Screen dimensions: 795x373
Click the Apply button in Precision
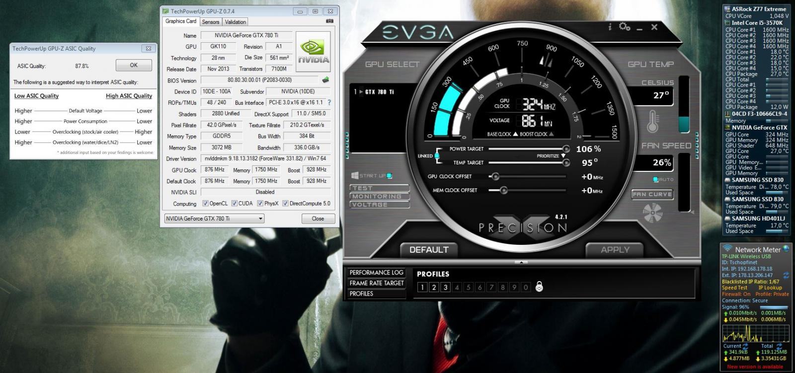[x=615, y=250]
